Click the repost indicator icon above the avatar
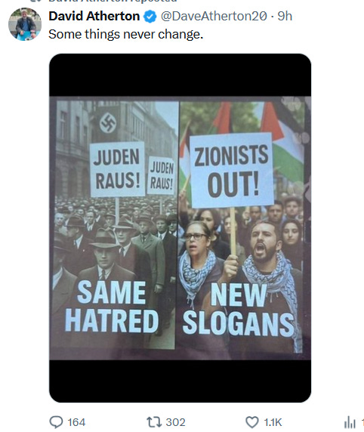The height and width of the screenshot is (432, 364). (x=35, y=1)
